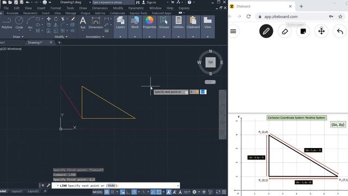Image resolution: width=348 pixels, height=196 pixels.
Task: Toggle snap mode in status bar
Action: 113,192
